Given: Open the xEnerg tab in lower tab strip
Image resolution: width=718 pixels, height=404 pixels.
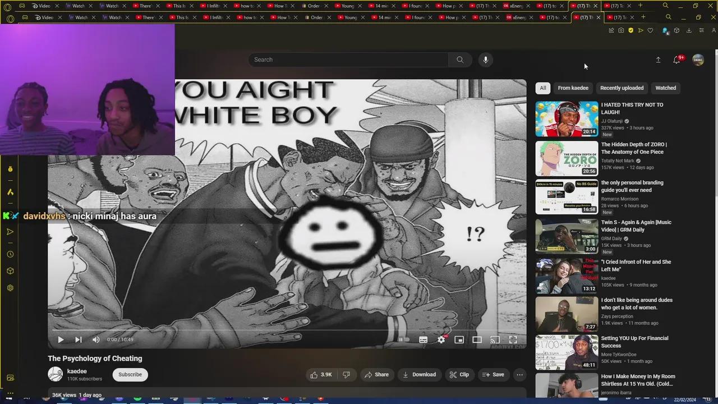Looking at the screenshot, I should coord(518,17).
